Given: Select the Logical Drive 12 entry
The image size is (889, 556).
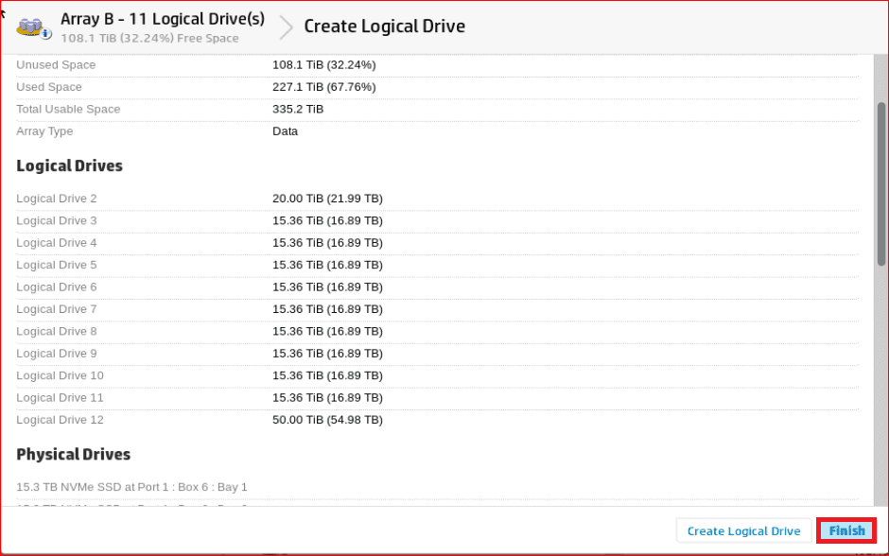Looking at the screenshot, I should [60, 420].
